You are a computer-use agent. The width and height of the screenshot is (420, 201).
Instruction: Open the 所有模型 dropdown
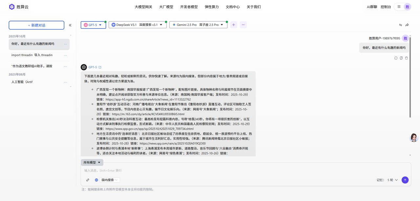click(x=92, y=163)
